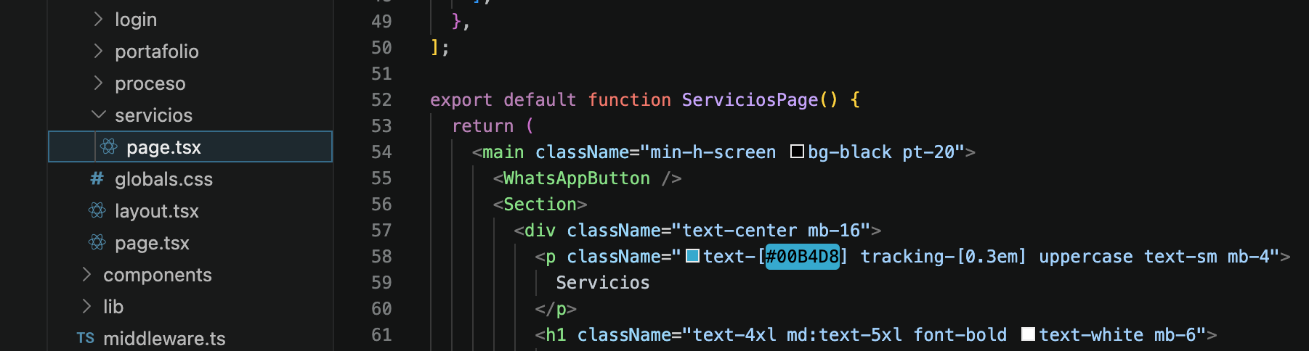Click line number 58 in gutter
Image resolution: width=1309 pixels, height=351 pixels.
pos(381,257)
